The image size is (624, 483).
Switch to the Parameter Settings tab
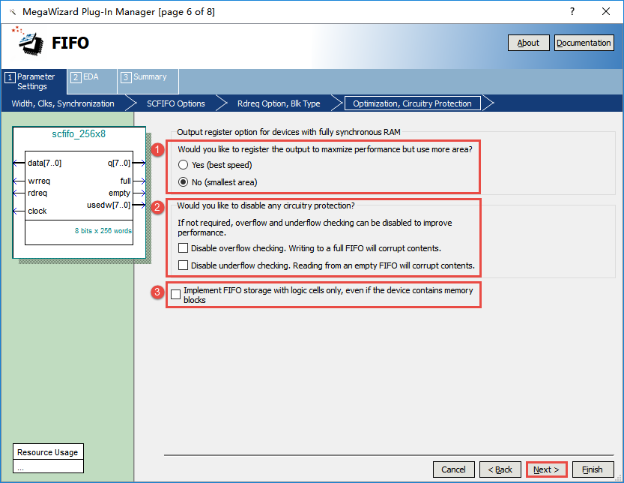[x=34, y=81]
